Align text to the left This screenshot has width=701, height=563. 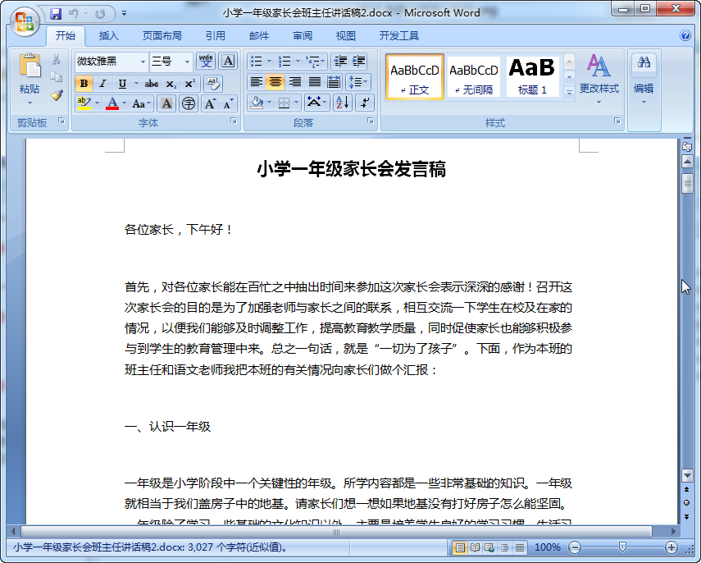coord(256,82)
